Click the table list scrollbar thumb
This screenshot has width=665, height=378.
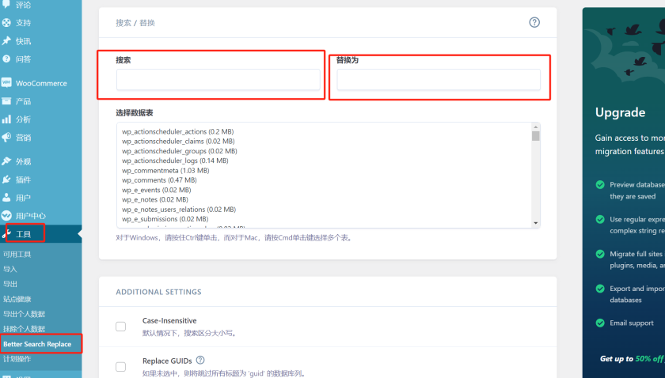(x=536, y=136)
